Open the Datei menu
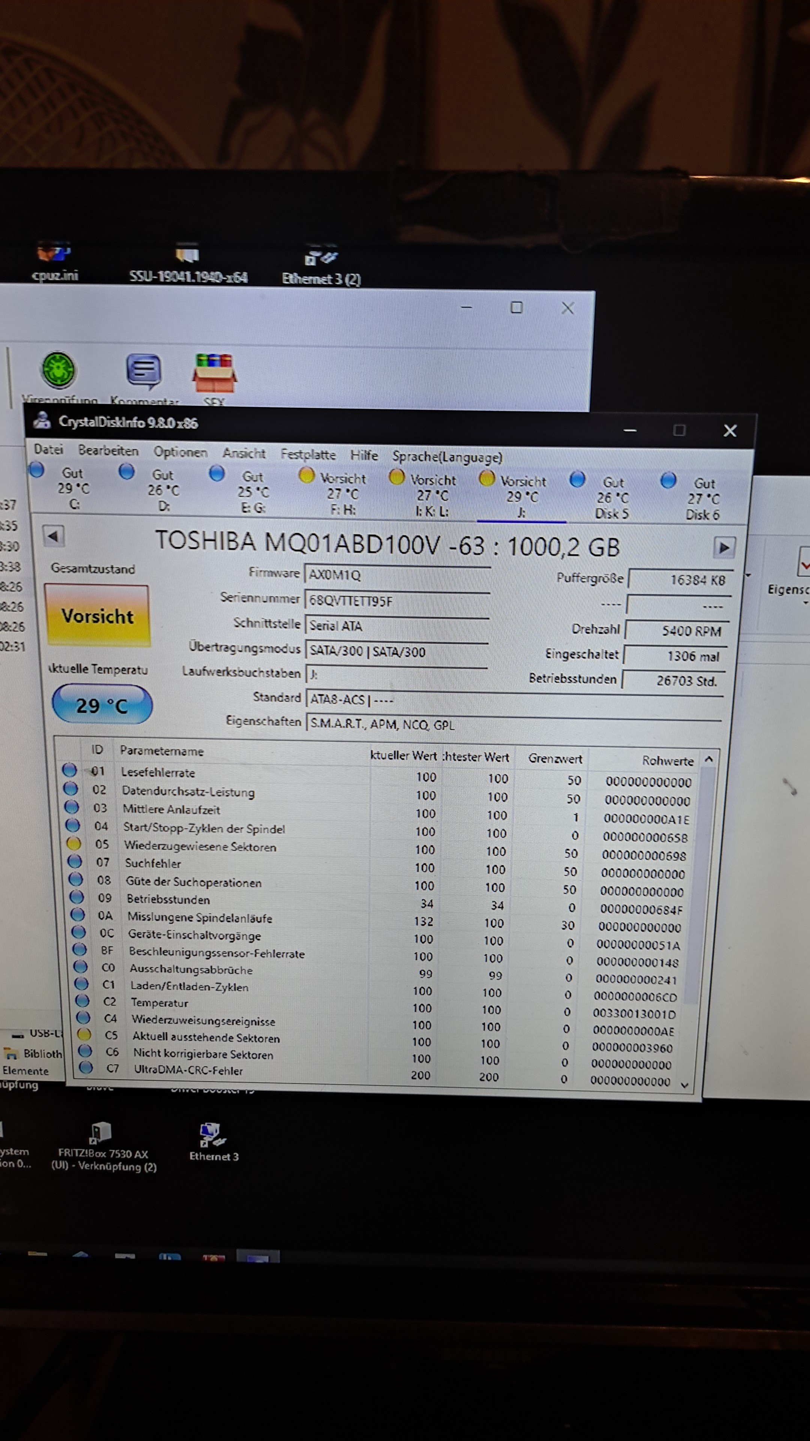 tap(49, 449)
